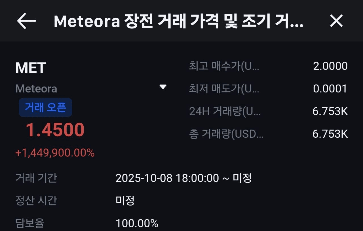
Task: Close the Meteora pre-market page
Action: (336, 21)
